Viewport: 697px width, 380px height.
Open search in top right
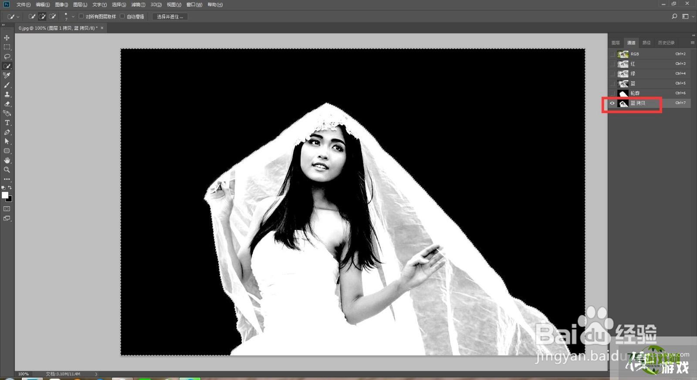coord(674,17)
